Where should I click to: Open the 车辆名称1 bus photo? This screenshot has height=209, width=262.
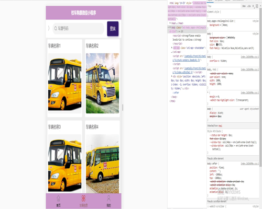click(x=64, y=83)
